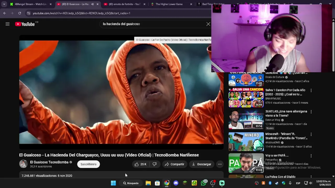Screen dimensions: 335x188
Task: Open the three-dot more actions under the video
Action: [x=220, y=164]
